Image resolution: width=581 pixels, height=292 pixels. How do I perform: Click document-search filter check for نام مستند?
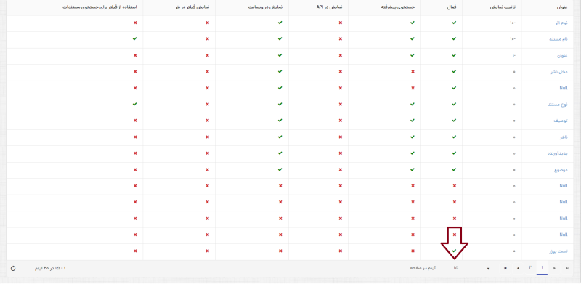pyautogui.click(x=135, y=38)
